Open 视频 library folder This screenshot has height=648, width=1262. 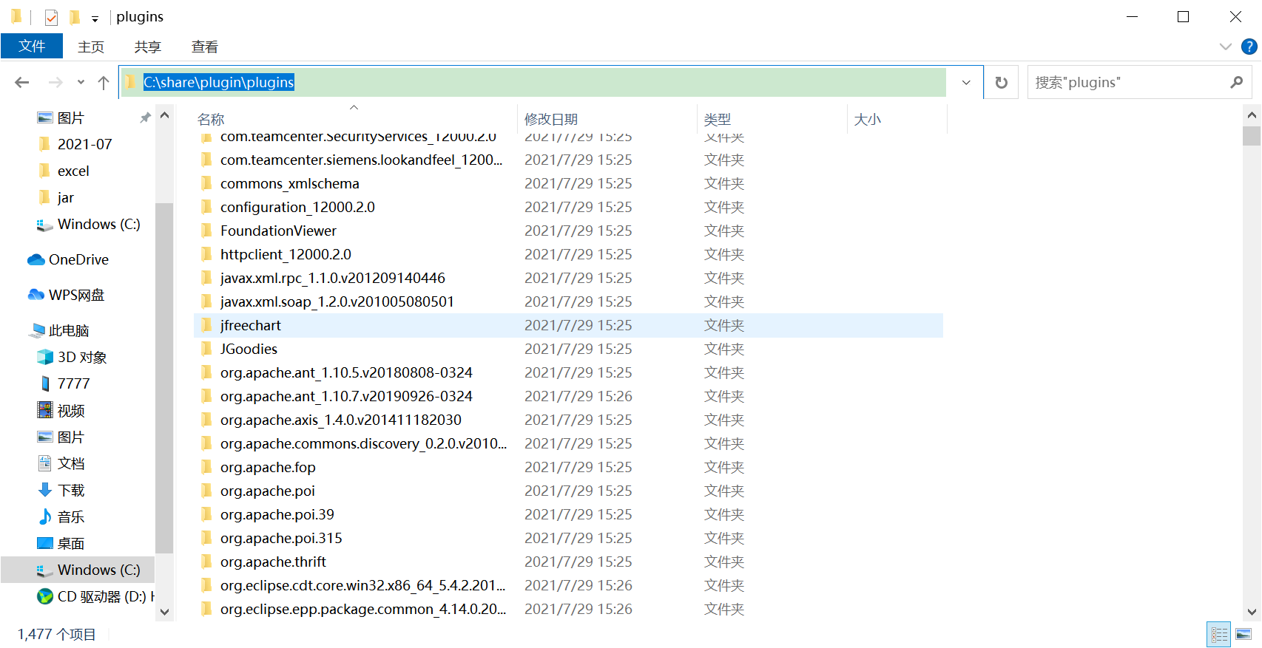tap(71, 410)
